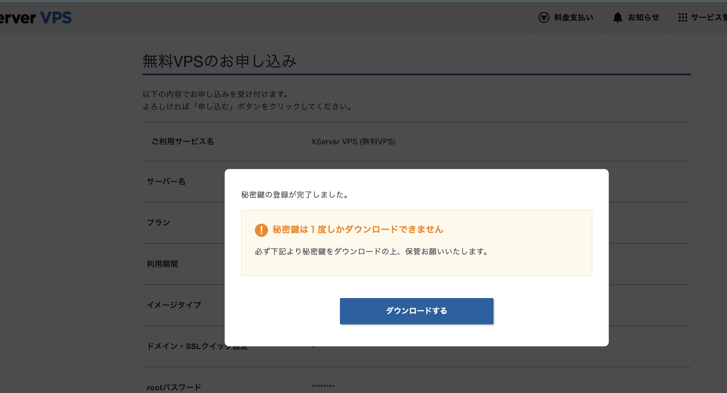Click the masked rootパスワード value
This screenshot has height=393, width=727.
click(323, 386)
